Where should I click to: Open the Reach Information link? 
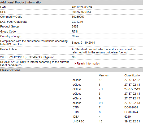point(88,63)
